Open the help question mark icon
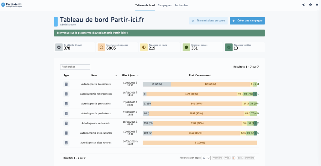The height and width of the screenshot is (166, 321). pos(310,5)
